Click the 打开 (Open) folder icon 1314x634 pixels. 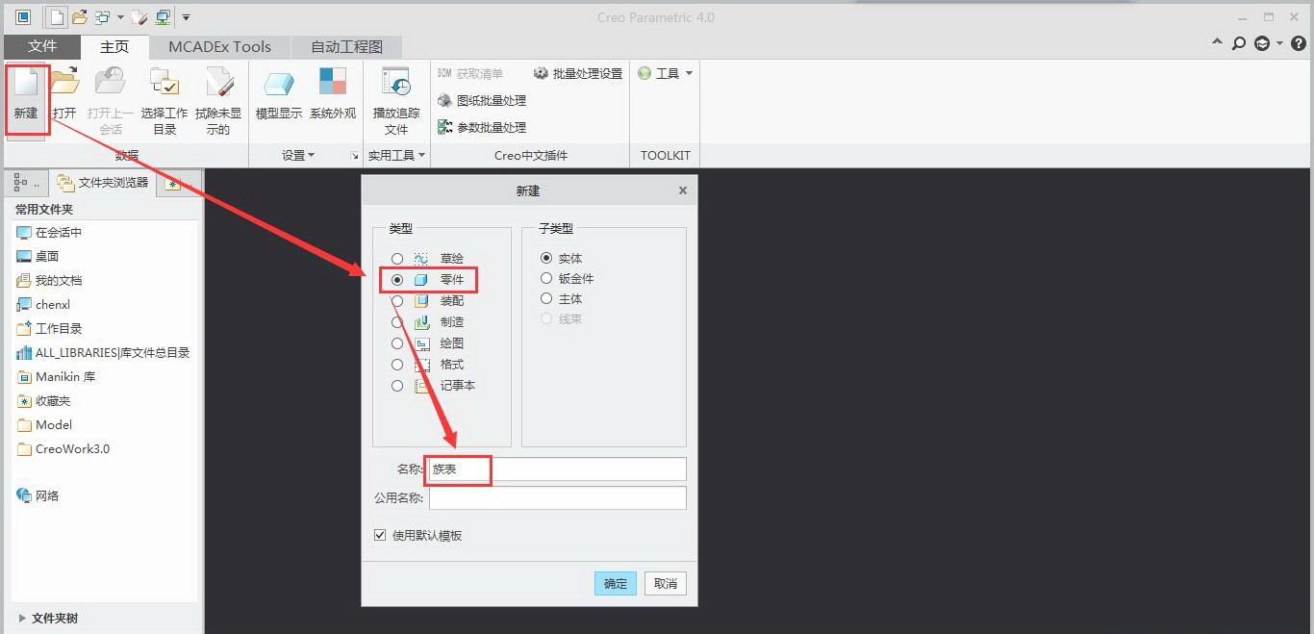coord(64,84)
